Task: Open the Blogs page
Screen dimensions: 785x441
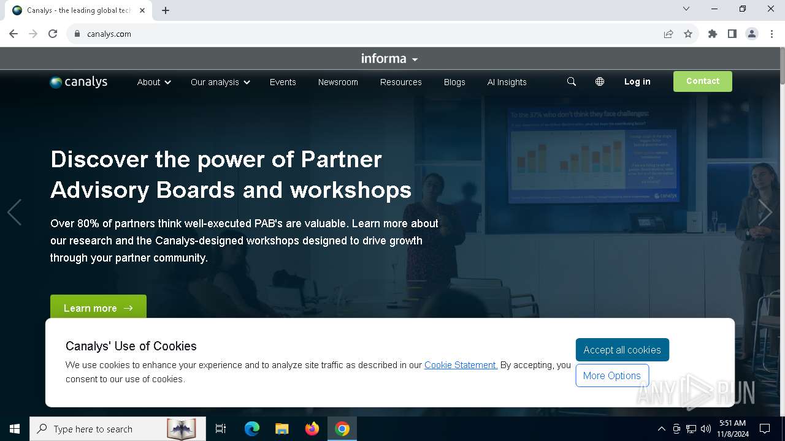Action: tap(454, 82)
